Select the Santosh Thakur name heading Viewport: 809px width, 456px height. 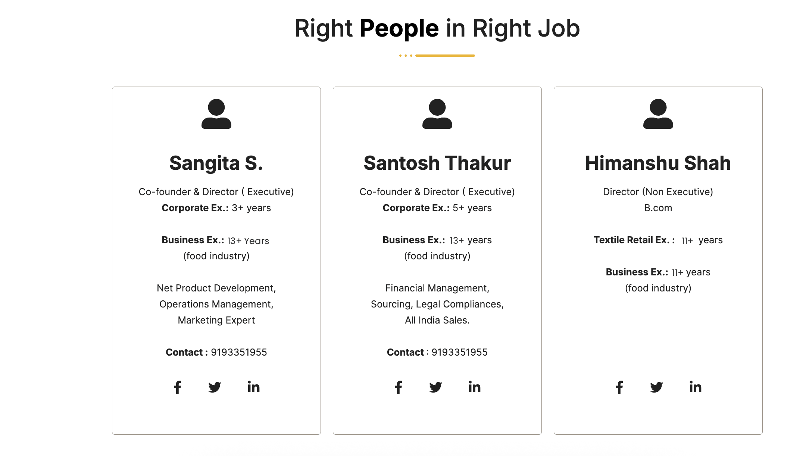437,163
